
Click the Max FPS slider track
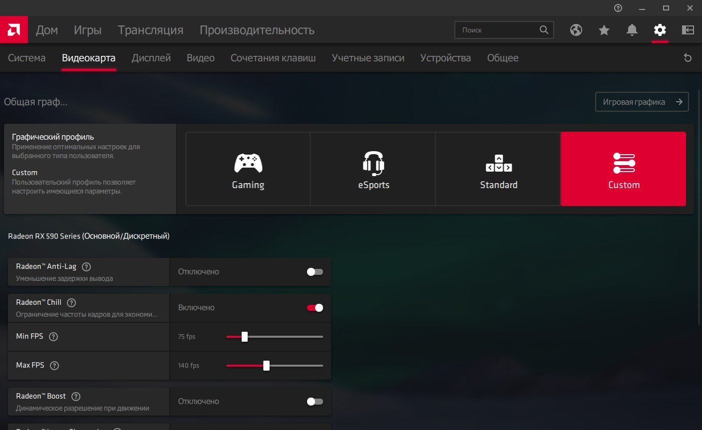click(295, 366)
